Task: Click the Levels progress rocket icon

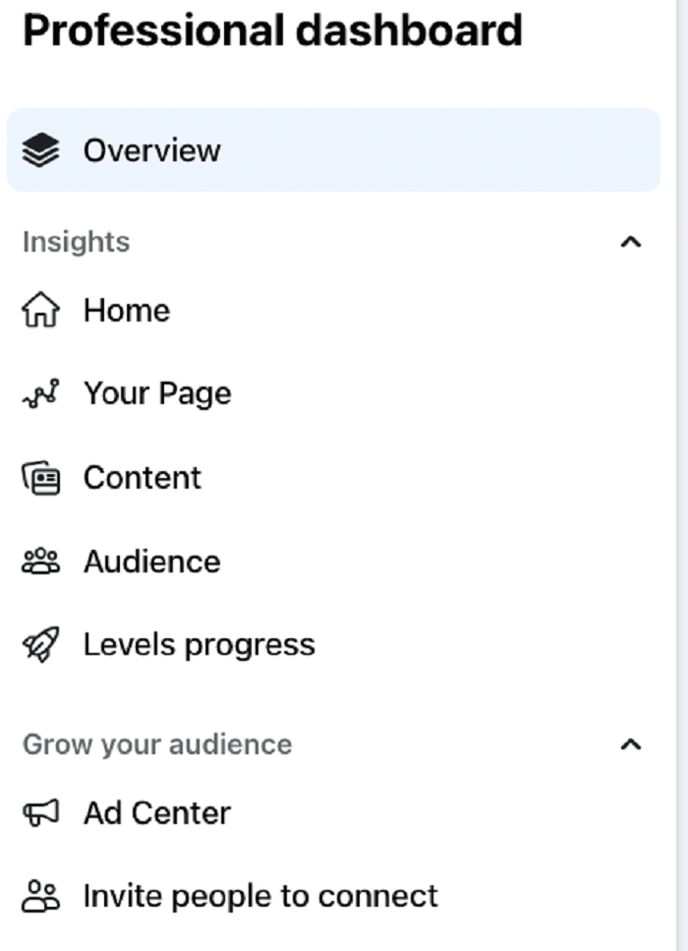Action: pyautogui.click(x=40, y=644)
